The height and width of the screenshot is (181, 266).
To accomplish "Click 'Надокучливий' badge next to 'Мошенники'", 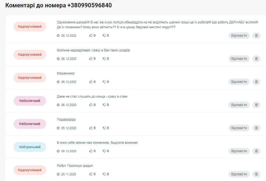I will pos(30,78).
